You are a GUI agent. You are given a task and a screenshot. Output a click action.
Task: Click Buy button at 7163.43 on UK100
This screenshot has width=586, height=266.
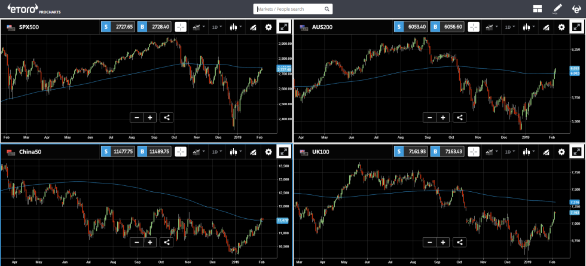(x=445, y=152)
